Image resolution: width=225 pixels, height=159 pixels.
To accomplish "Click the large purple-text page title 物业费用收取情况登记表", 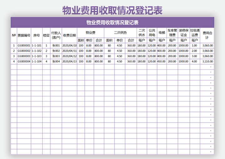I will pyautogui.click(x=112, y=10).
